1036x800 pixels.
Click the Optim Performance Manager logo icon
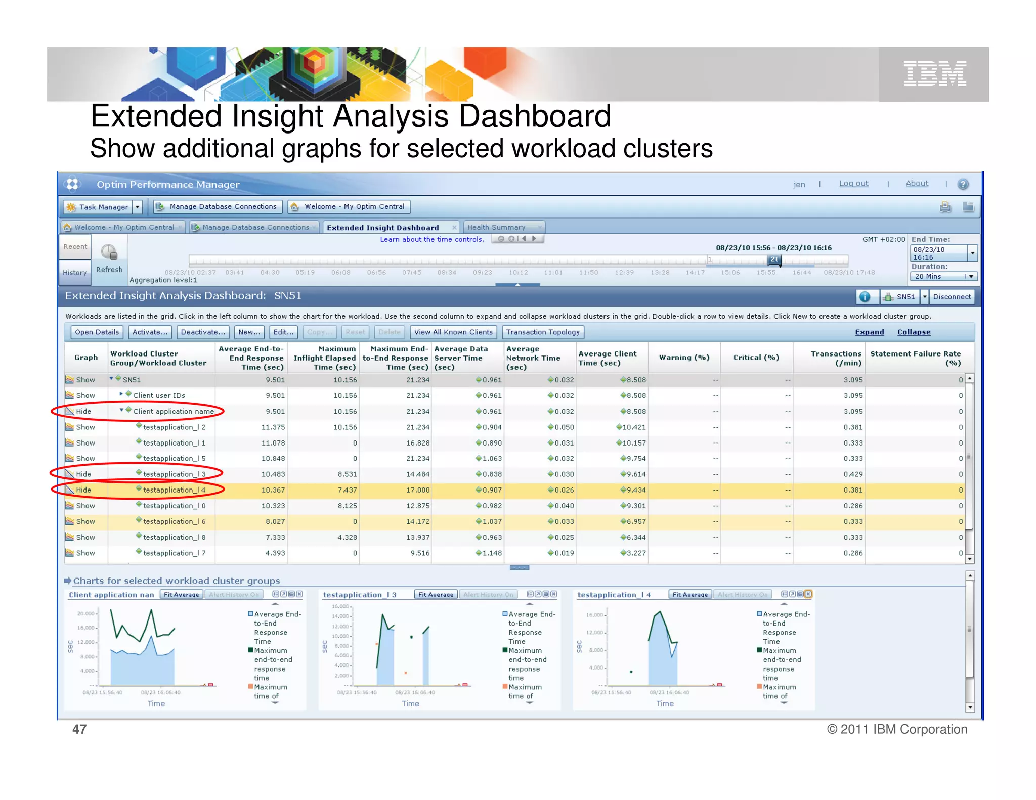(x=72, y=184)
